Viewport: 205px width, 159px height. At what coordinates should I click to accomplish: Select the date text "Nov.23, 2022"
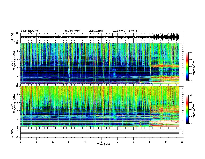point(72,31)
